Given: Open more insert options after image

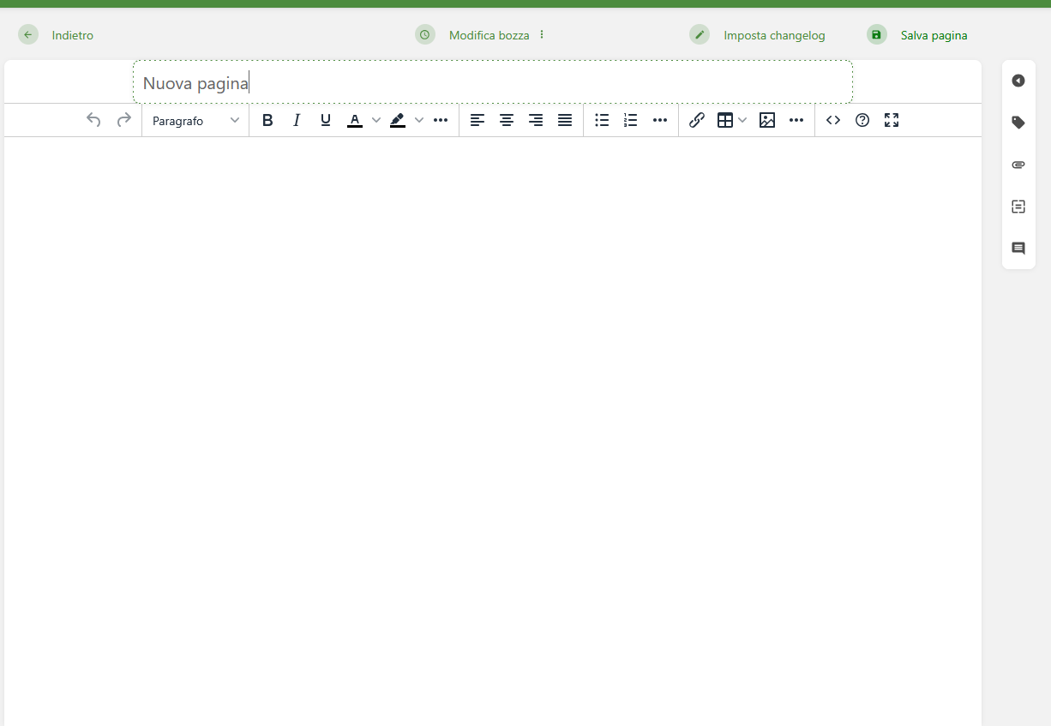Looking at the screenshot, I should (796, 120).
